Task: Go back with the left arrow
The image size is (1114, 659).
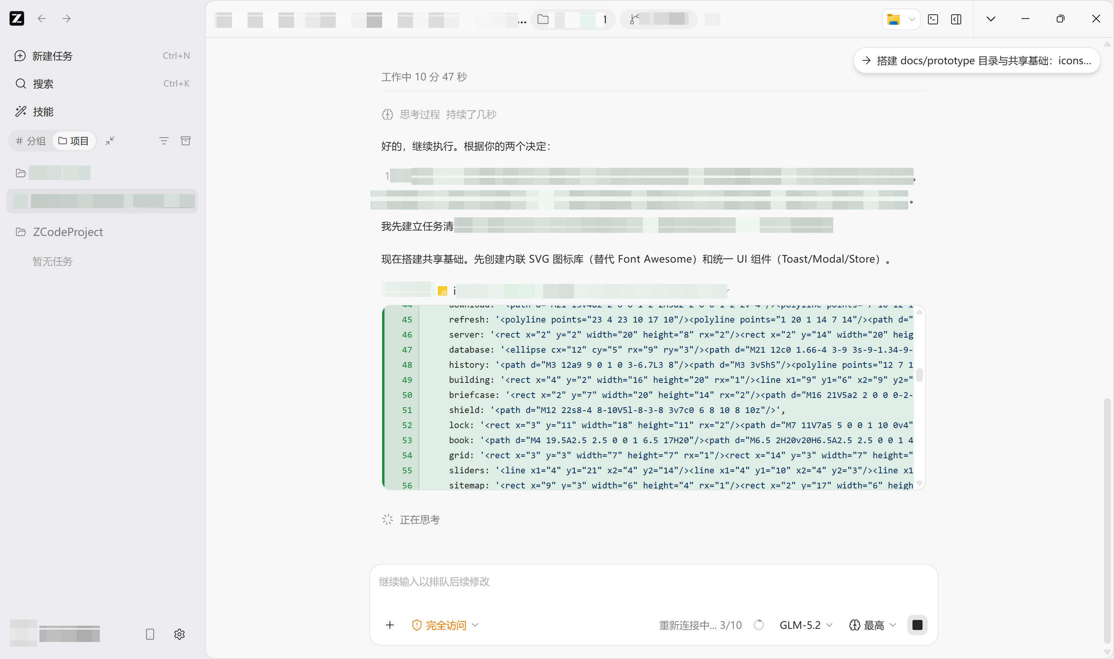Action: point(42,19)
